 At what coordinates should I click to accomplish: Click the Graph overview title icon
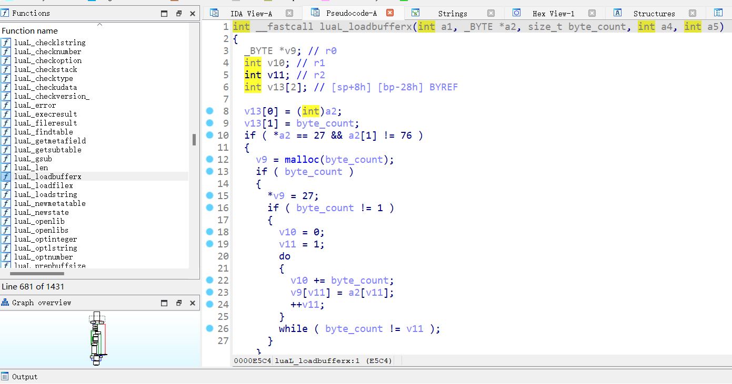5,303
